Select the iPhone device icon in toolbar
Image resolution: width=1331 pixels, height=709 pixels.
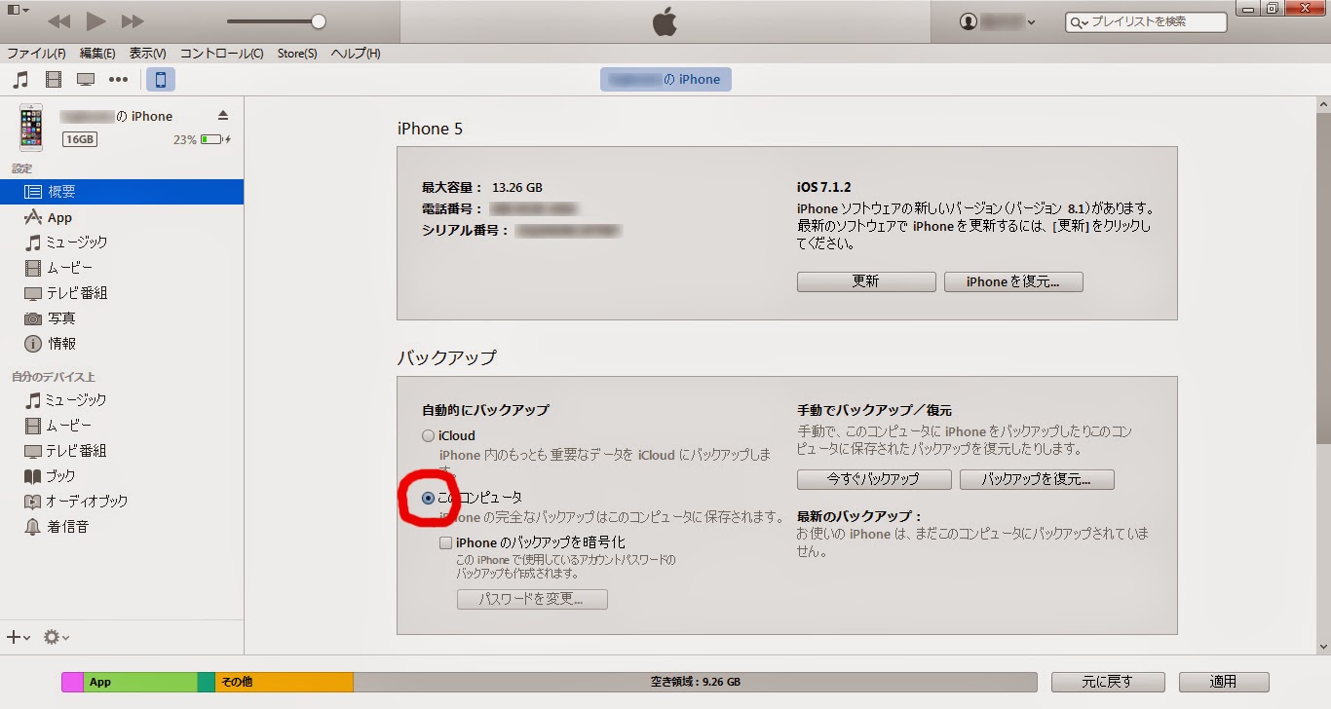point(161,80)
